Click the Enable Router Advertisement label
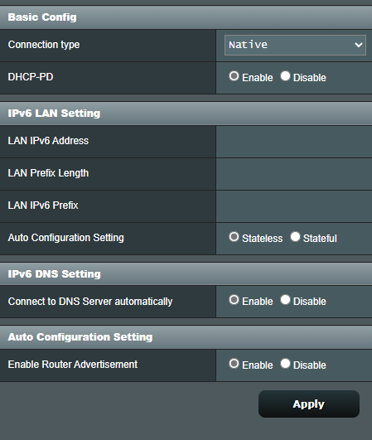The image size is (372, 440). (x=73, y=365)
